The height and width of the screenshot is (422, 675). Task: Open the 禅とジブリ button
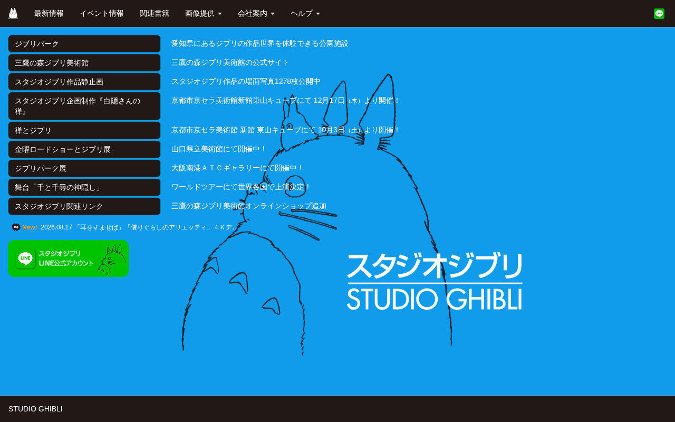point(84,130)
